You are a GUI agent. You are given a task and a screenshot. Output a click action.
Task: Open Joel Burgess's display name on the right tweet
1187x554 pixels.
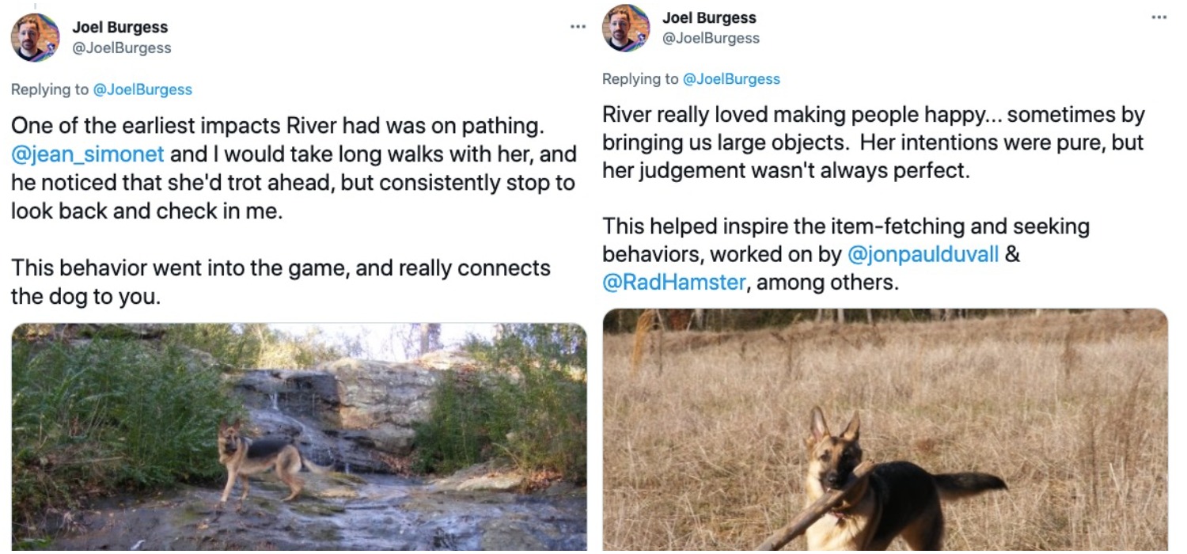(707, 17)
